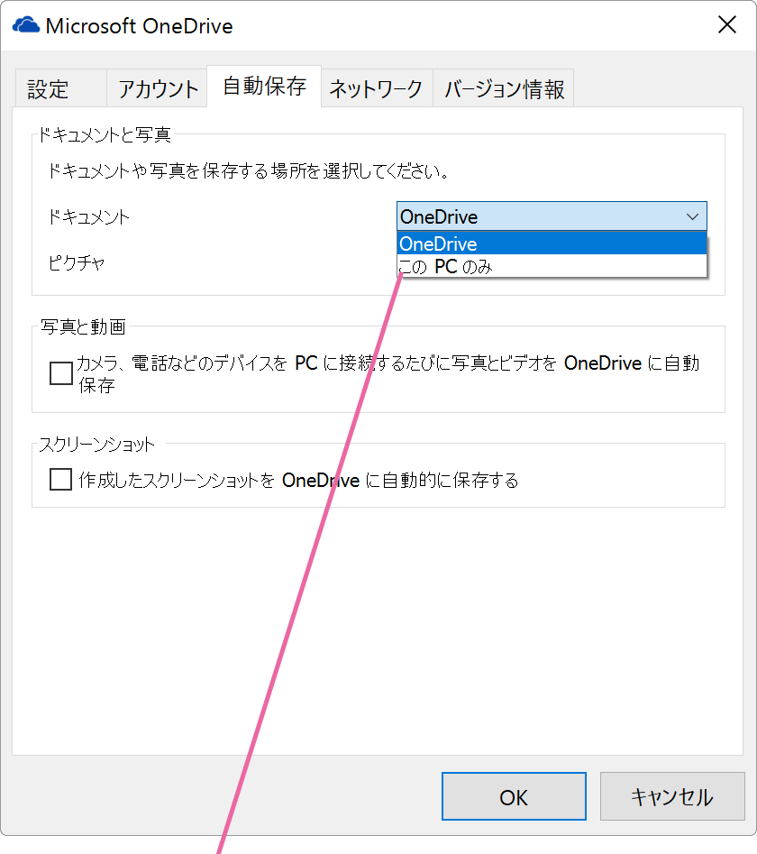Confirm with the OK button
757x854 pixels.
(x=514, y=796)
